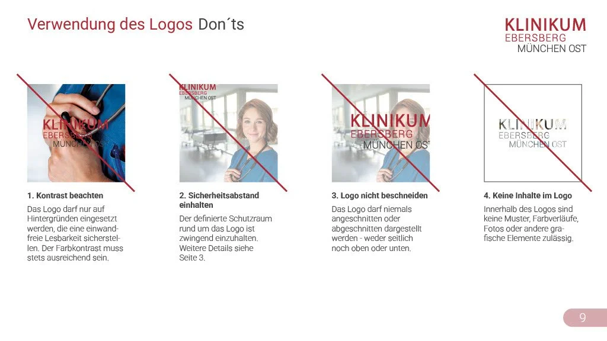607x341 pixels.
Task: Click the large cropped 'KLINIKUM' text in third image
Action: coord(390,121)
